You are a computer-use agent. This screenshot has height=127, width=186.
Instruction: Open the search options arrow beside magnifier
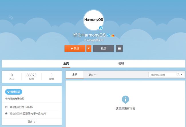point(182,74)
